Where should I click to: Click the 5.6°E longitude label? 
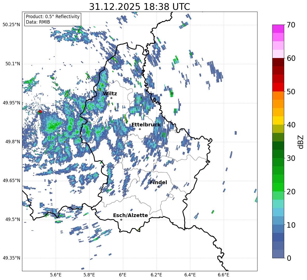click(x=56, y=275)
